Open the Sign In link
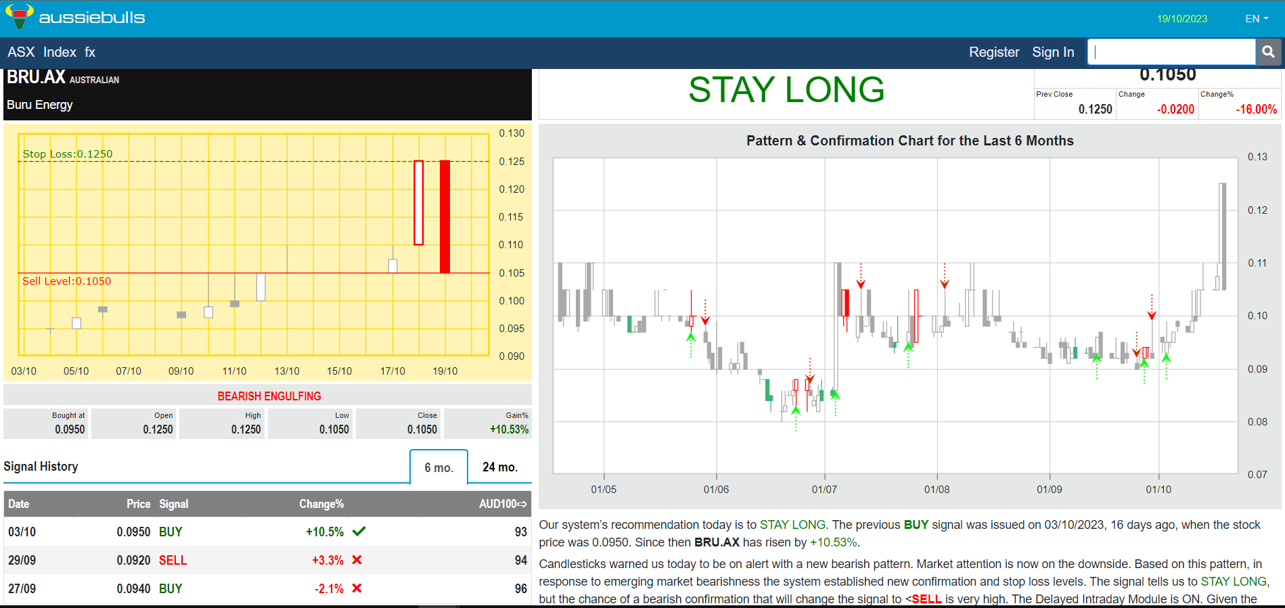Image resolution: width=1285 pixels, height=608 pixels. tap(1053, 52)
